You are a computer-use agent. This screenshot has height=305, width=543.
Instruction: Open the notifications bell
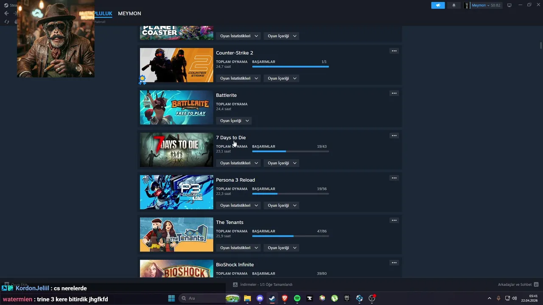point(453,5)
